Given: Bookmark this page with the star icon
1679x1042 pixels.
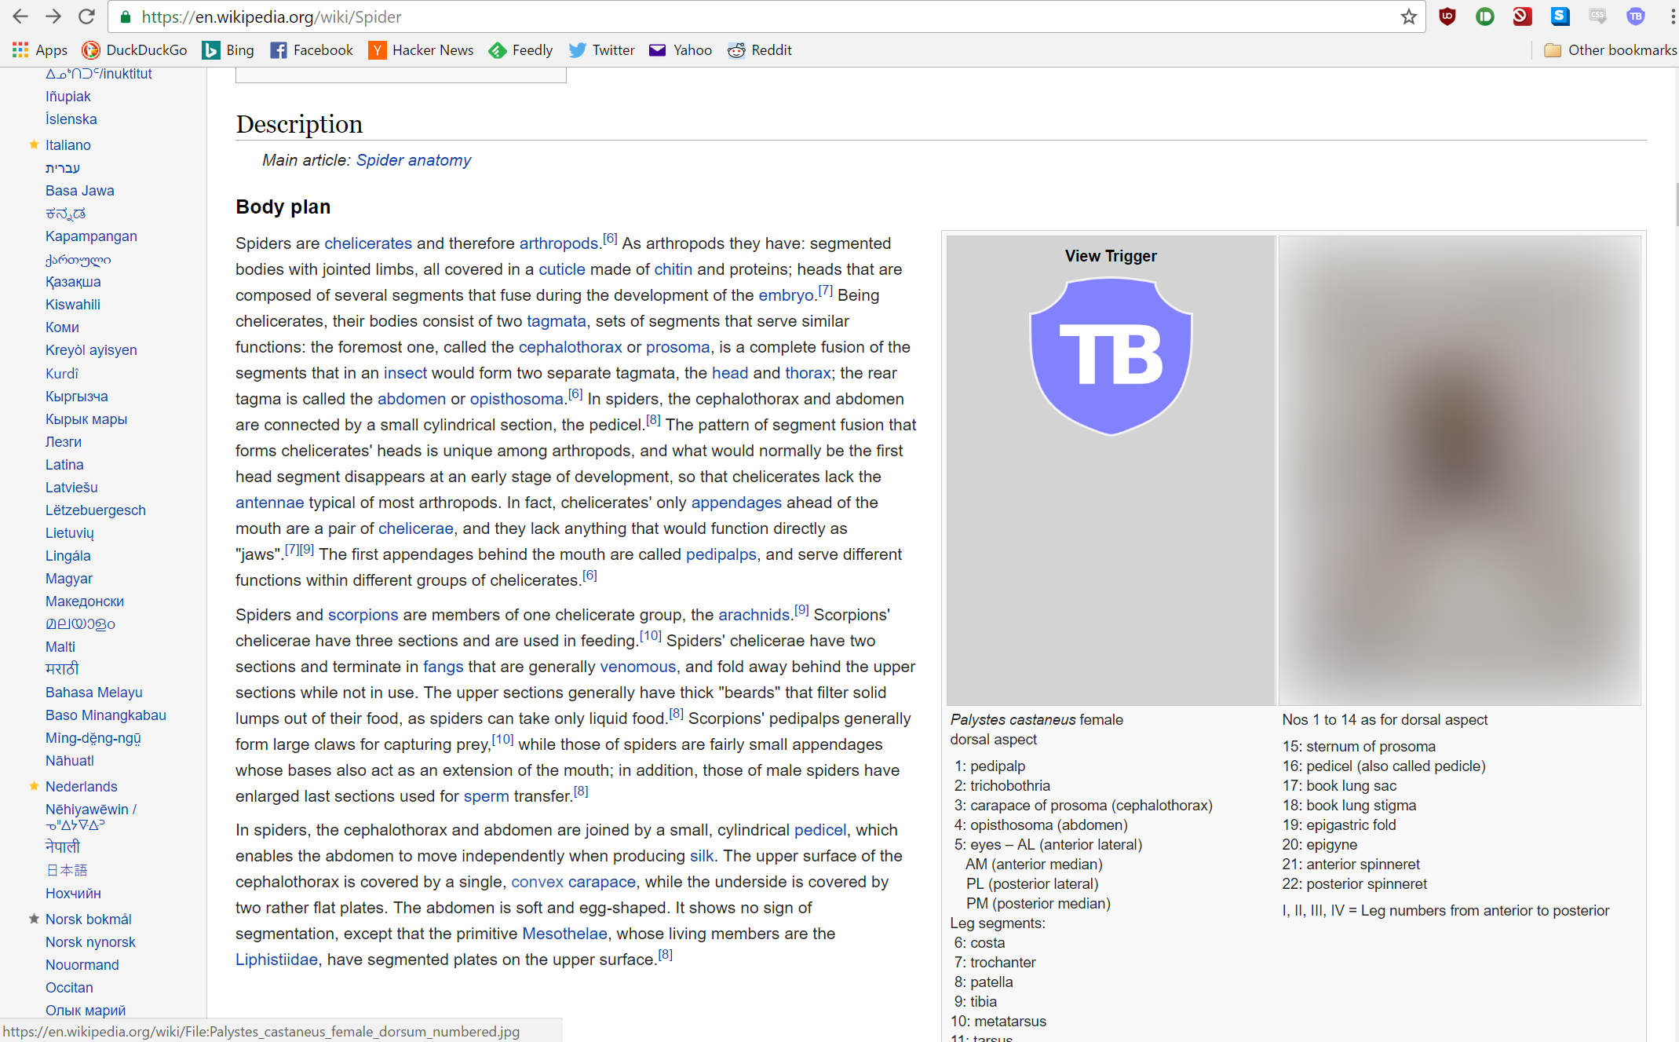Looking at the screenshot, I should [x=1409, y=16].
